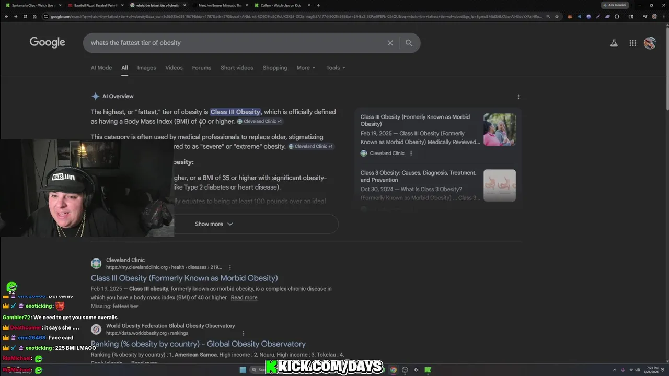Screen dimensions: 669x376
Task: Switch to Images results
Action: click(x=146, y=68)
